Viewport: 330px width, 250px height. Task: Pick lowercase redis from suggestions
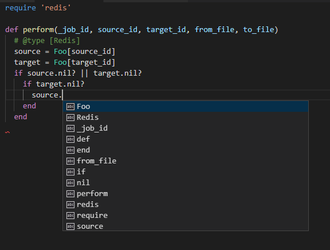[186, 205]
